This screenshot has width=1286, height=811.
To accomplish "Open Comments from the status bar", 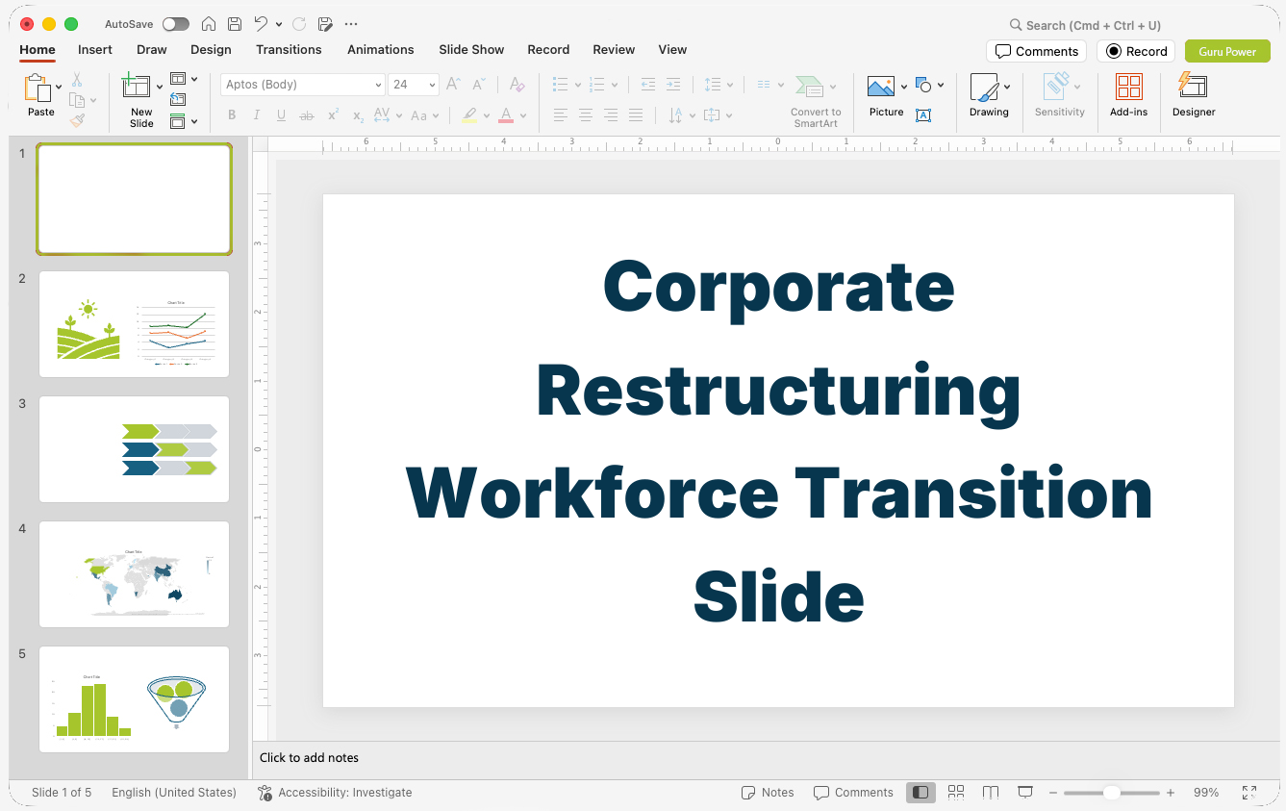I will (853, 793).
